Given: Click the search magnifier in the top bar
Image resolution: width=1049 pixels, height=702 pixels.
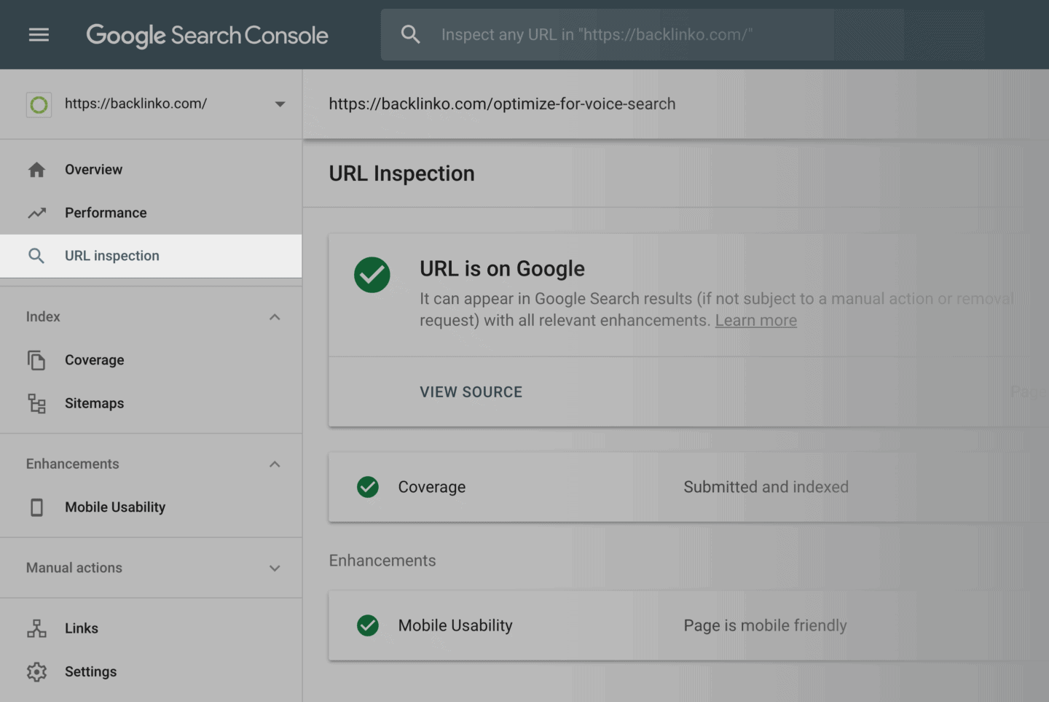Looking at the screenshot, I should pyautogui.click(x=410, y=34).
